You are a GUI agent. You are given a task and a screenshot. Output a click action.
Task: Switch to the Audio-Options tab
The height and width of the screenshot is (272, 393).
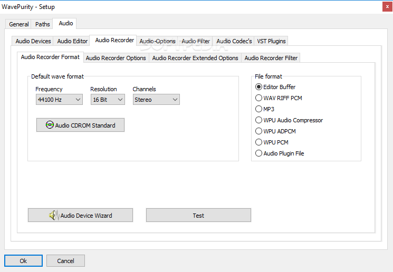pyautogui.click(x=157, y=41)
